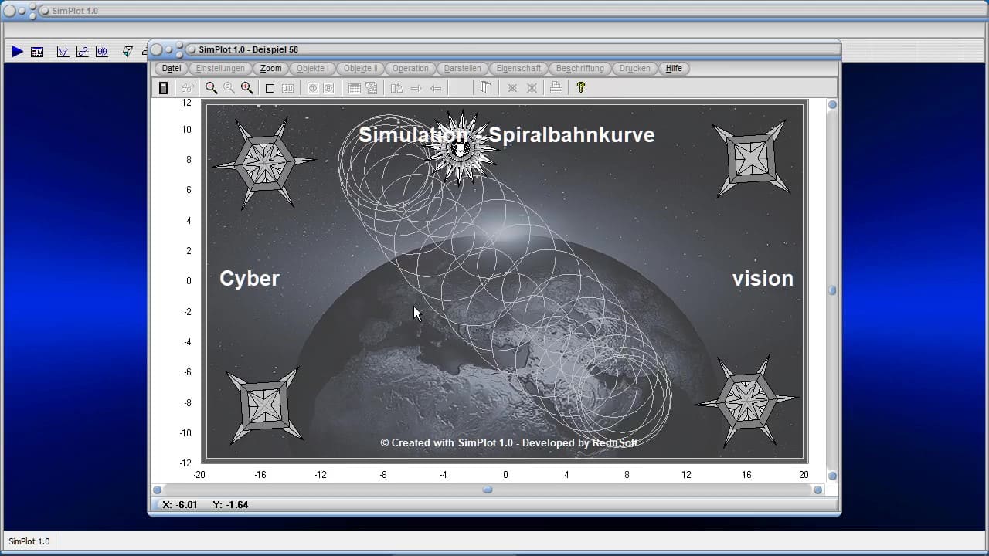The image size is (989, 556).
Task: Click the greyed glasses icon
Action: point(188,88)
